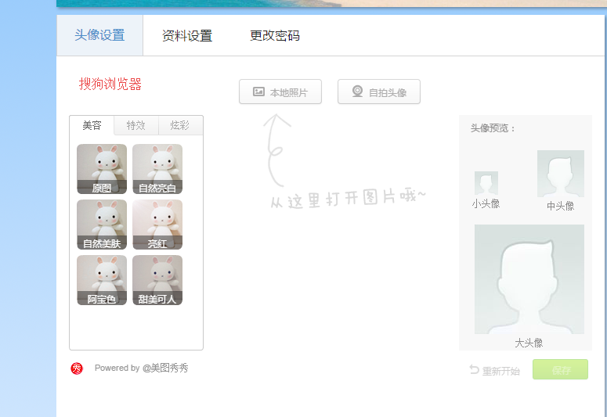Click the webcam icon in 自拍头像 button

357,92
